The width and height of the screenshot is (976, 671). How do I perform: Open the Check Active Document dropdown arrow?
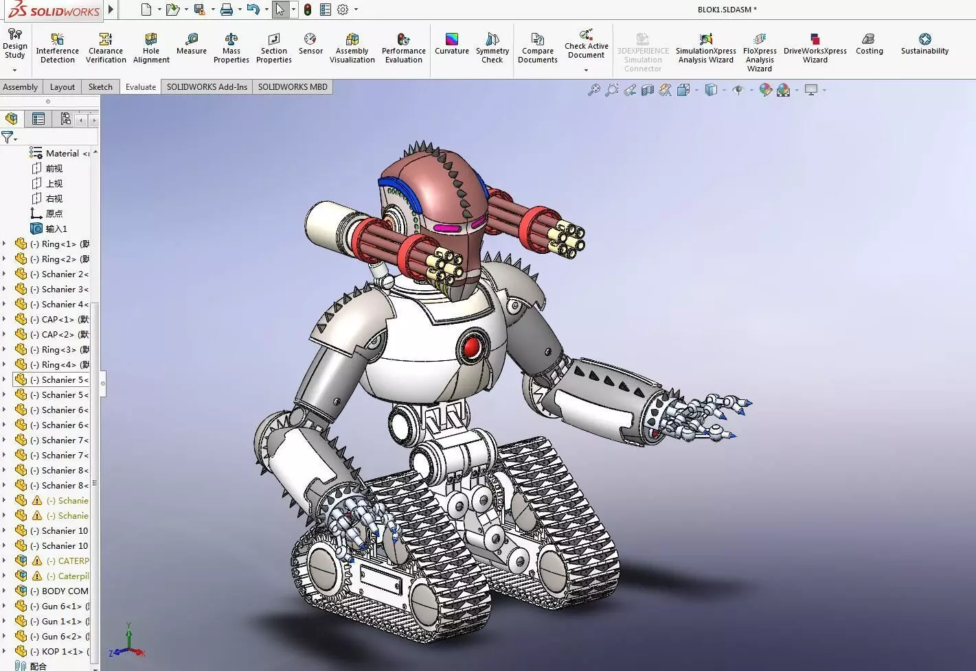[586, 70]
